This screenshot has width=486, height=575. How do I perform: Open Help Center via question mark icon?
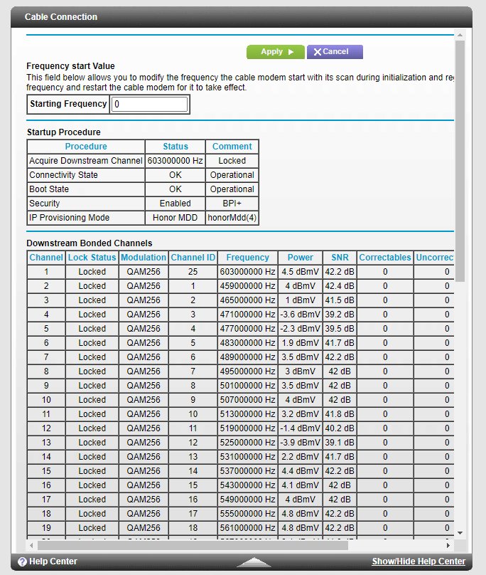22,561
